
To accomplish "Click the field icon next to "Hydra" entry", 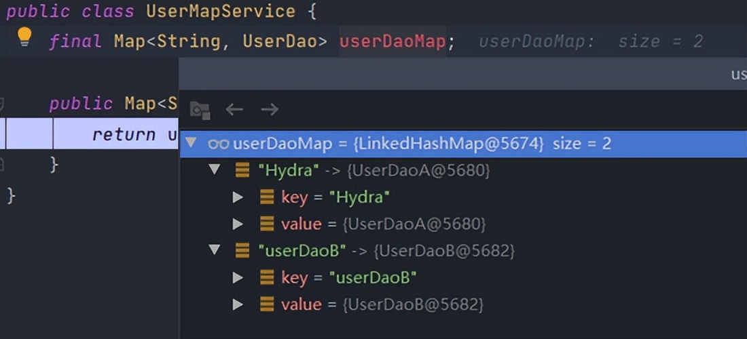I will click(x=242, y=170).
